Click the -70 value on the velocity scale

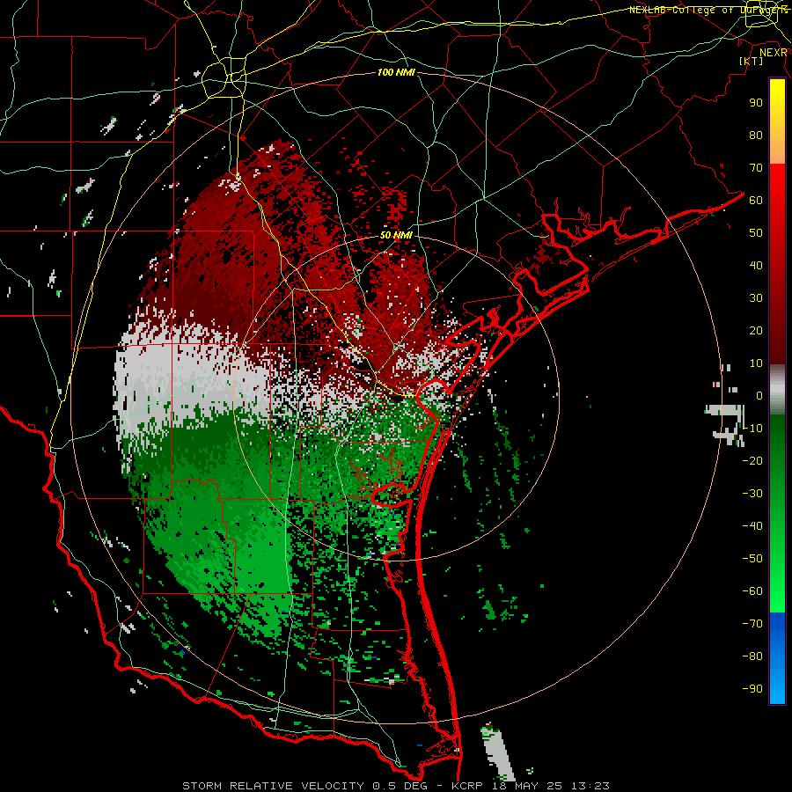tap(752, 624)
